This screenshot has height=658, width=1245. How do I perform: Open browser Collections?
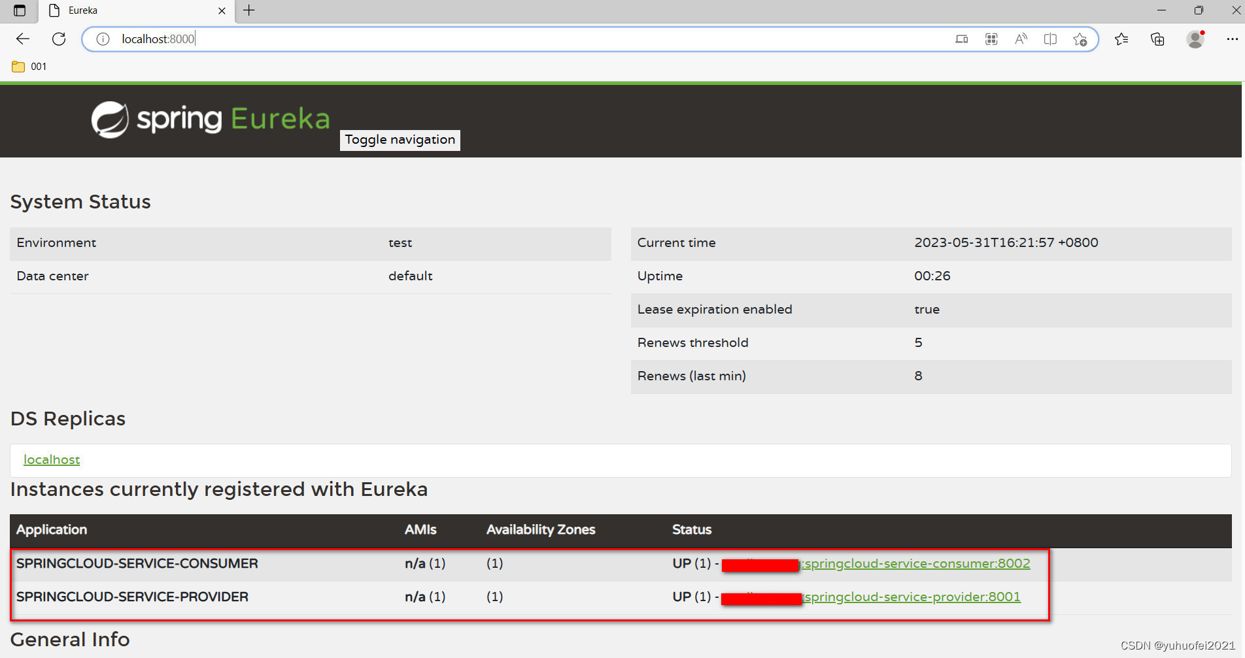[1157, 39]
